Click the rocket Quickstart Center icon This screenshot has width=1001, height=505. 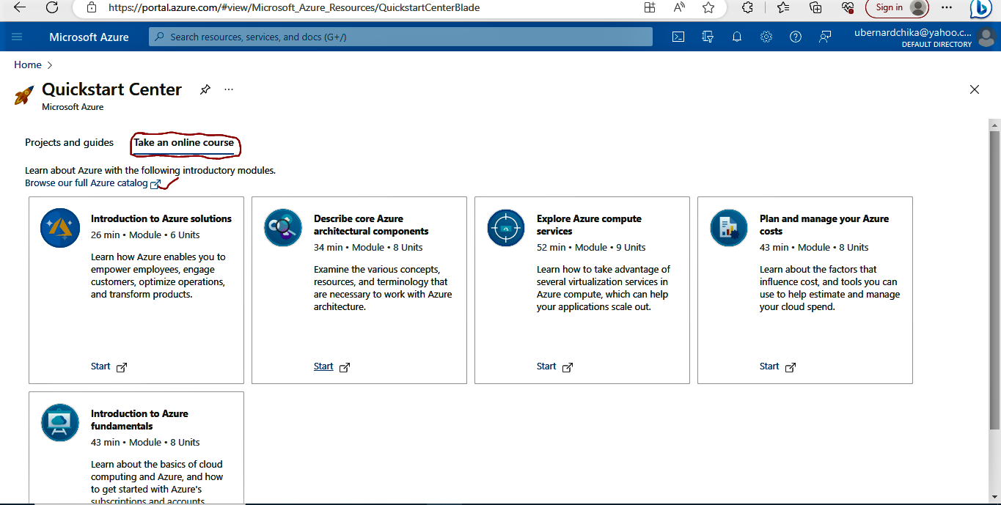[24, 95]
